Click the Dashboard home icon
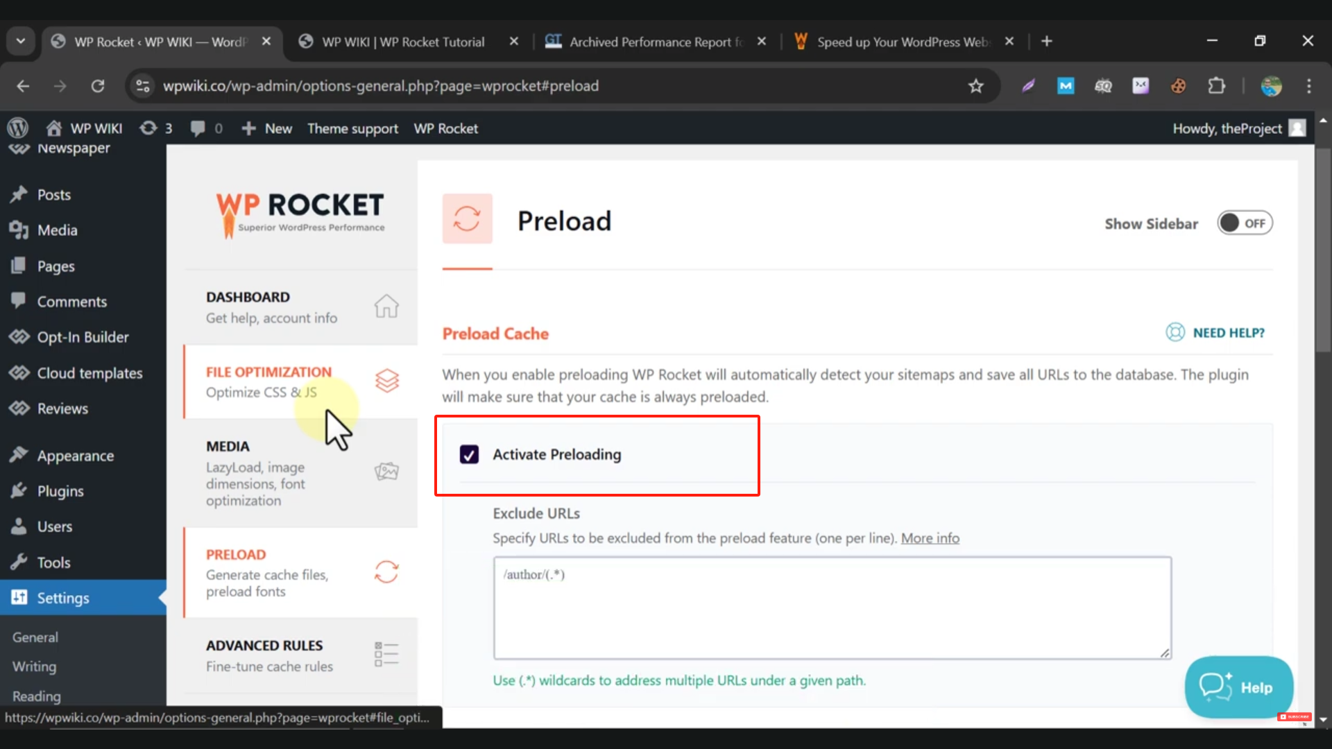This screenshot has height=749, width=1332. (386, 306)
